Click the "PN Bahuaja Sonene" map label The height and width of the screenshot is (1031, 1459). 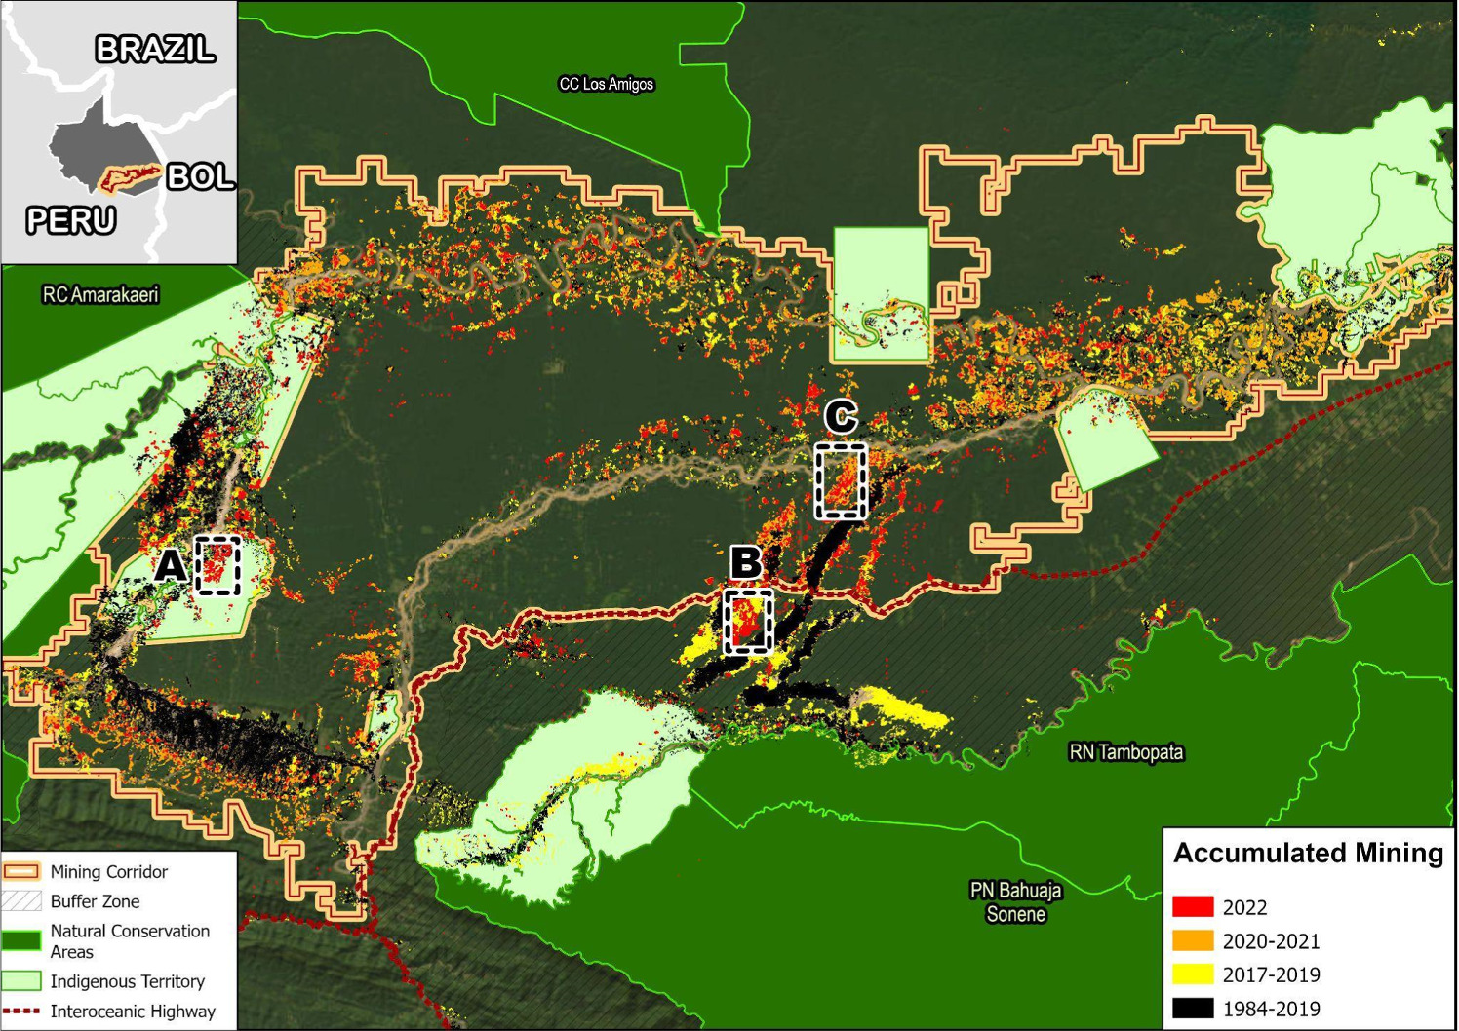coord(1016,902)
